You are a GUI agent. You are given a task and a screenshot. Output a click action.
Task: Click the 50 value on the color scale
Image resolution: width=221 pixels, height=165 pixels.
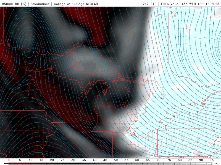[x=116, y=160]
